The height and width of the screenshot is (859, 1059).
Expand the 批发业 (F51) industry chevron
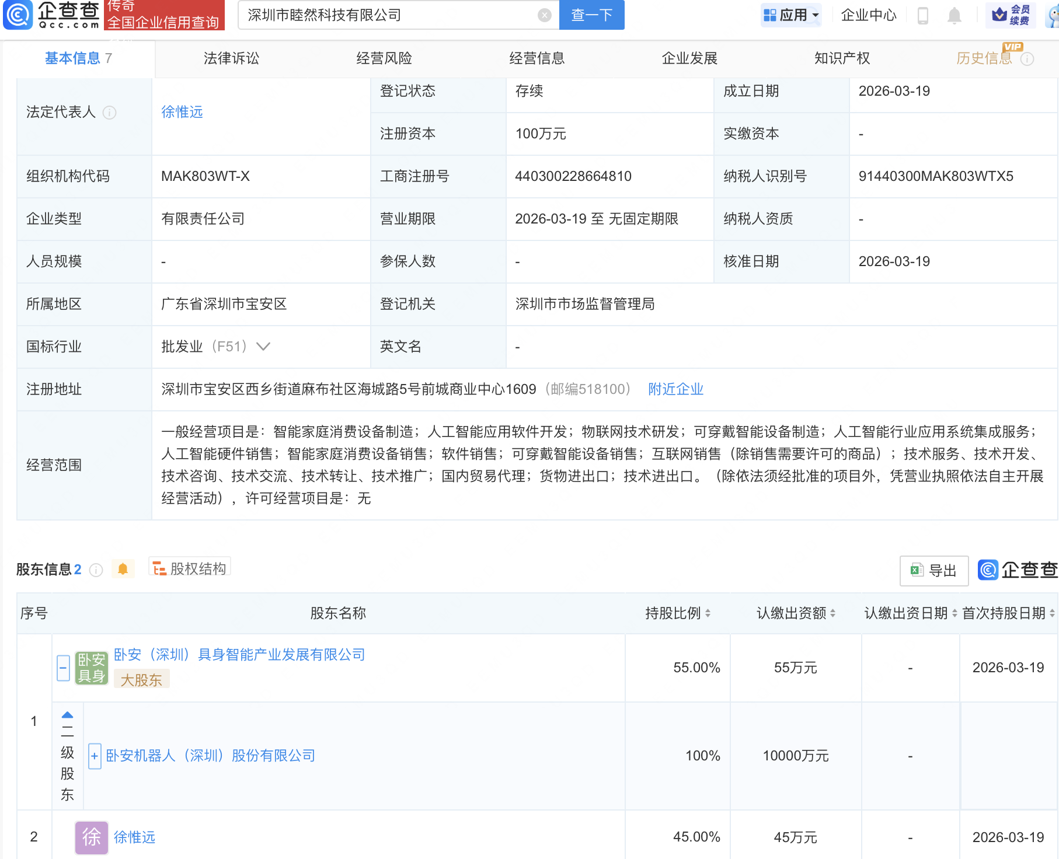263,347
